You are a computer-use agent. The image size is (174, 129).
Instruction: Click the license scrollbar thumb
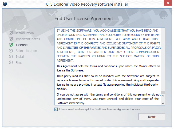tap(163, 92)
